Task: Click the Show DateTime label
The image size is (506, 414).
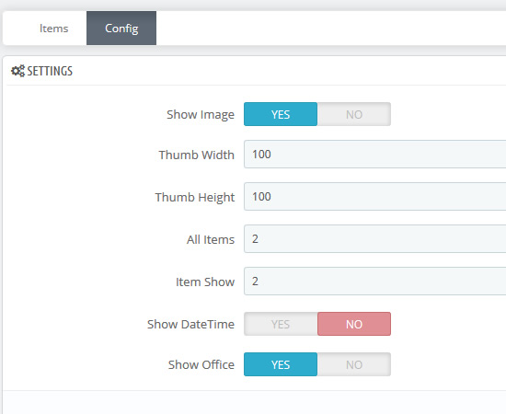Action: pos(190,324)
